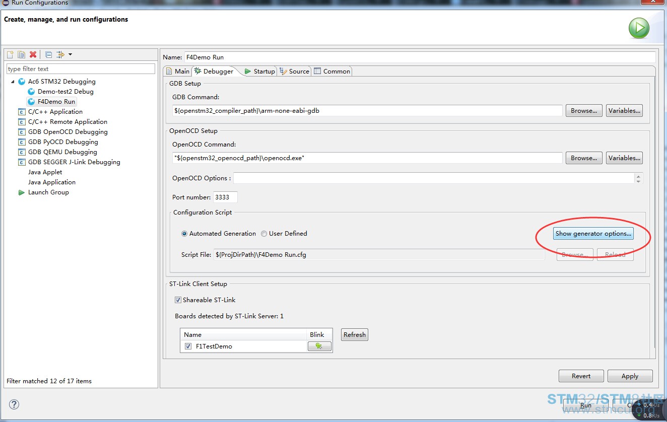
Task: Open Variables for GDB Command
Action: 624,110
